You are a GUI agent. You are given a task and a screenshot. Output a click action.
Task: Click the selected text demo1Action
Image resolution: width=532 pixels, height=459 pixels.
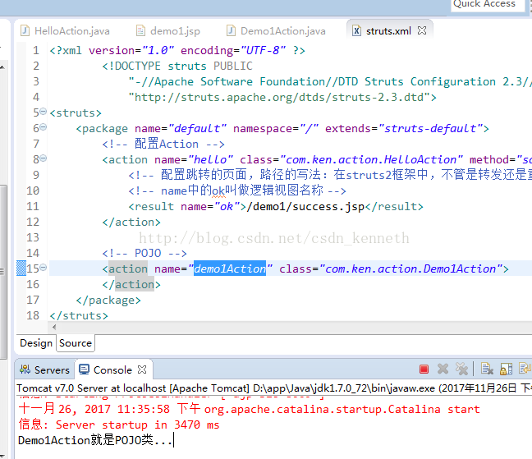tap(230, 269)
